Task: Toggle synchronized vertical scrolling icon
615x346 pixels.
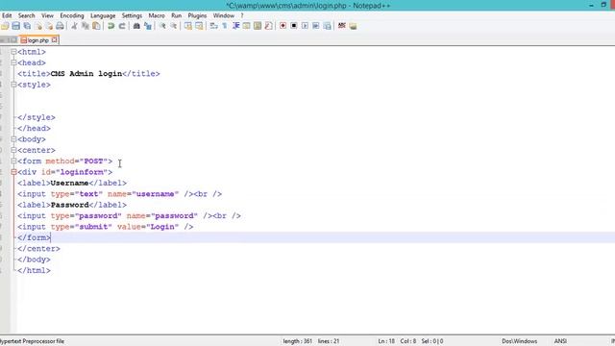Action: point(188,26)
